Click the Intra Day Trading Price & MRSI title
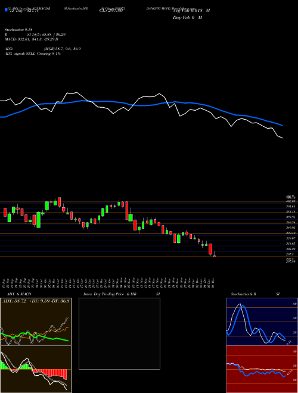The image size is (298, 393). (x=122, y=294)
